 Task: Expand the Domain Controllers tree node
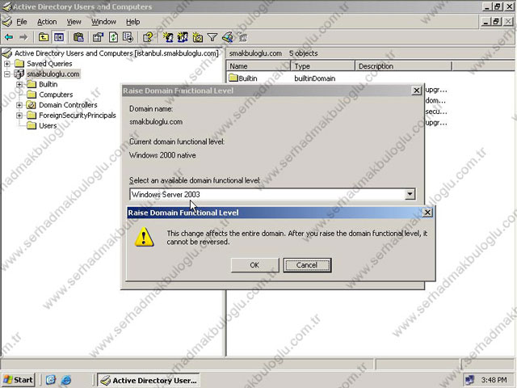click(x=19, y=105)
